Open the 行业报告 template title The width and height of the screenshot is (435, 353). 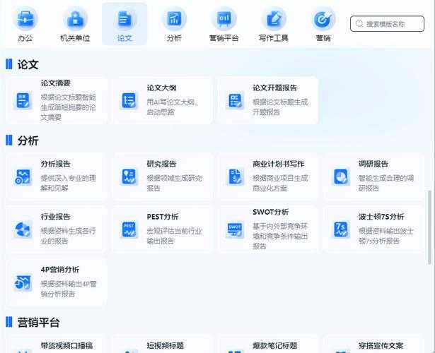(x=55, y=217)
